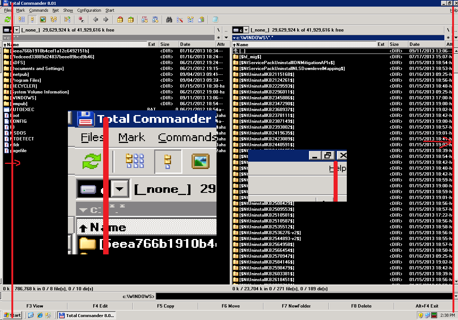Click the green Reread source refresh icon
Screen dimensions: 458x320
tap(7, 20)
